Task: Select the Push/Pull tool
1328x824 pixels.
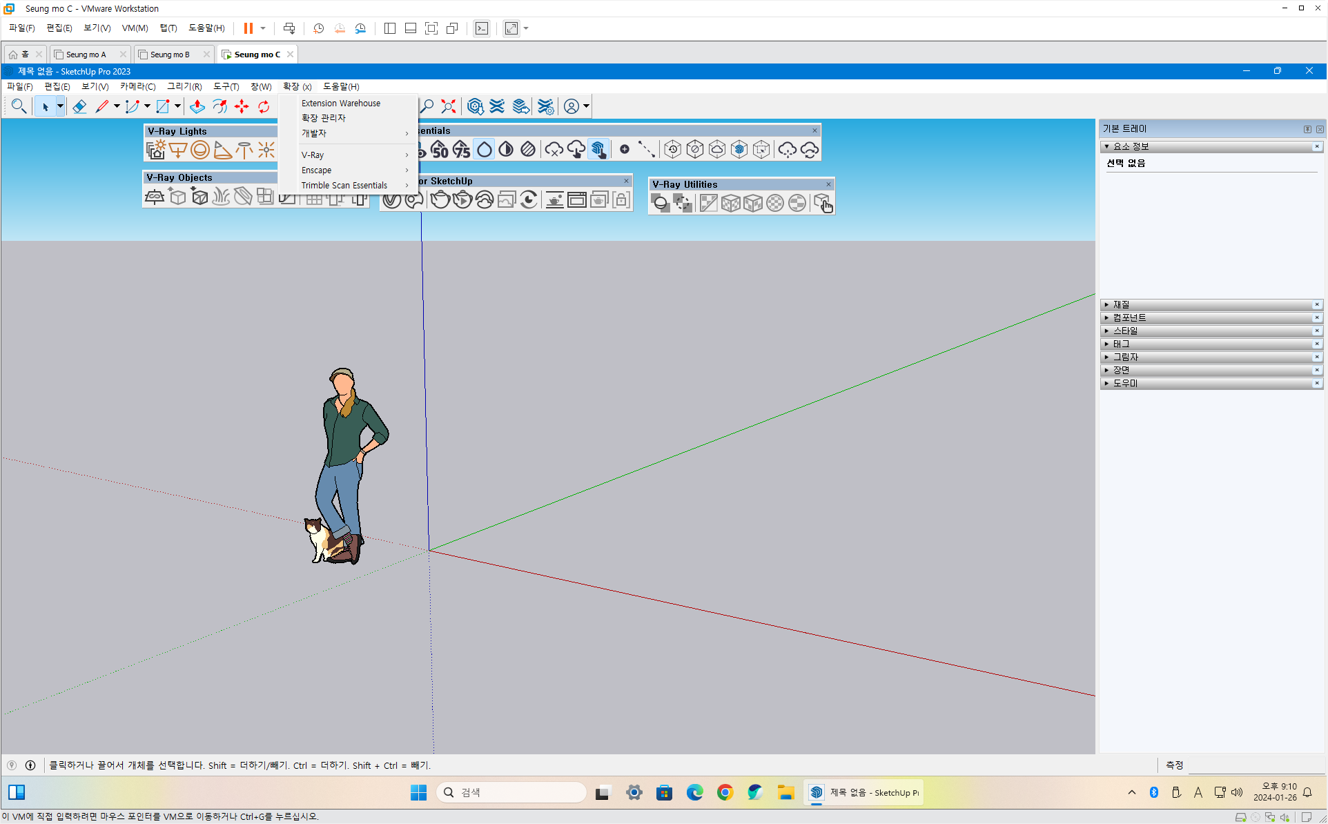Action: pos(197,106)
